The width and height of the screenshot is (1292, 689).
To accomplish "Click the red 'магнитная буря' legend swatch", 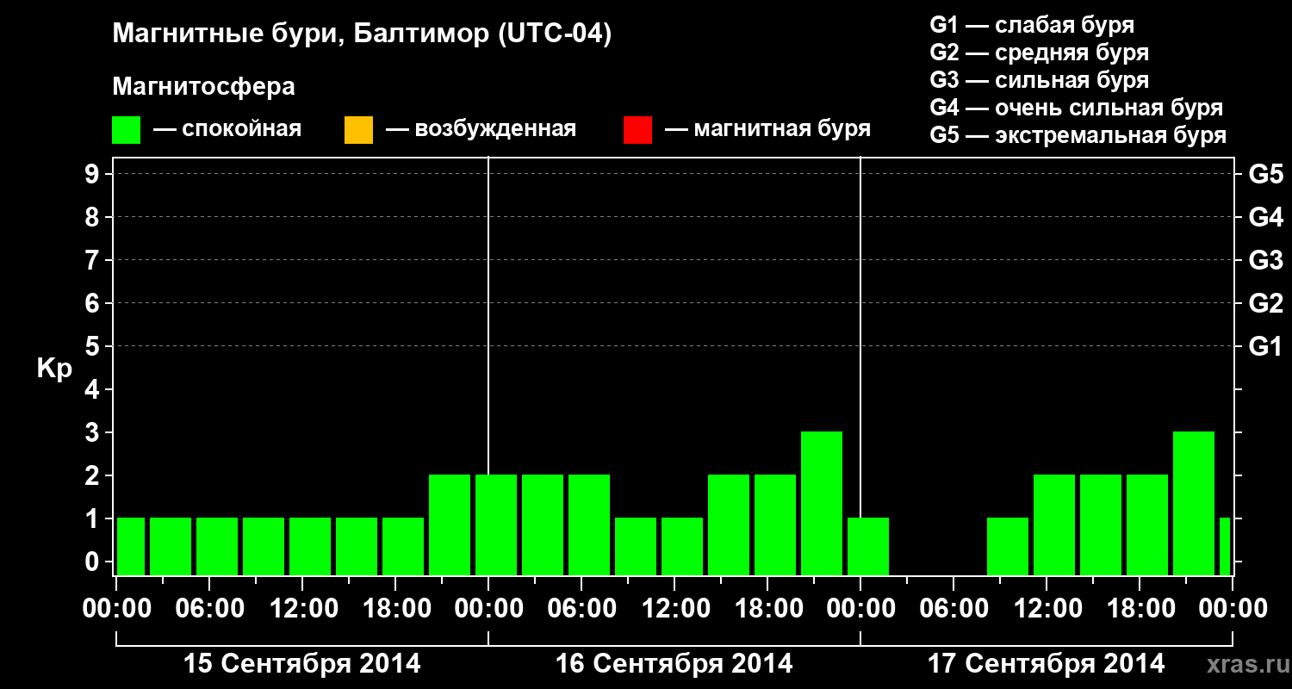I will tap(637, 130).
